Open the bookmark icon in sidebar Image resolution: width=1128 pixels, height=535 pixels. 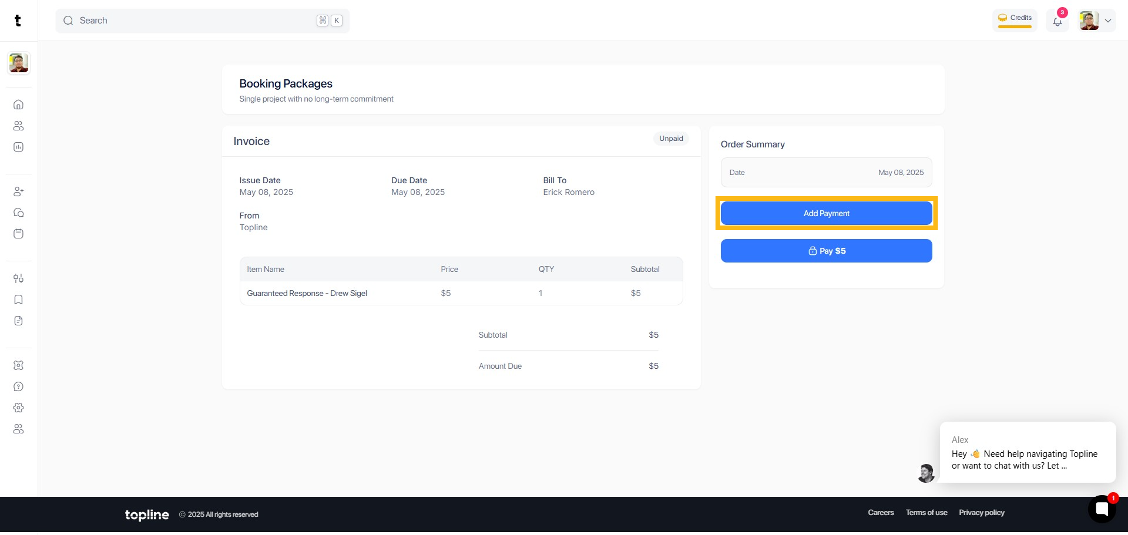point(19,300)
